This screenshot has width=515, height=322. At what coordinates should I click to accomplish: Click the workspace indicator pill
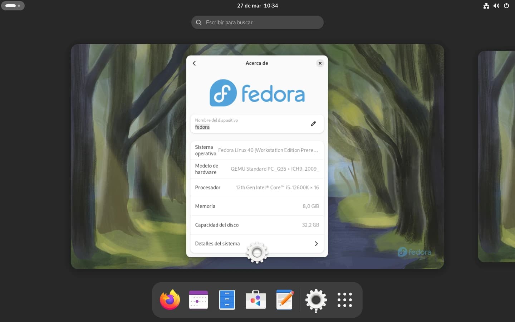(x=13, y=6)
